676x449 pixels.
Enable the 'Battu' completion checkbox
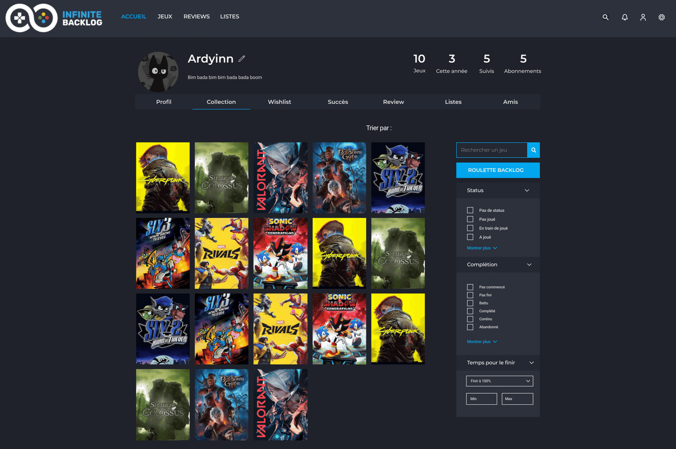coord(470,303)
